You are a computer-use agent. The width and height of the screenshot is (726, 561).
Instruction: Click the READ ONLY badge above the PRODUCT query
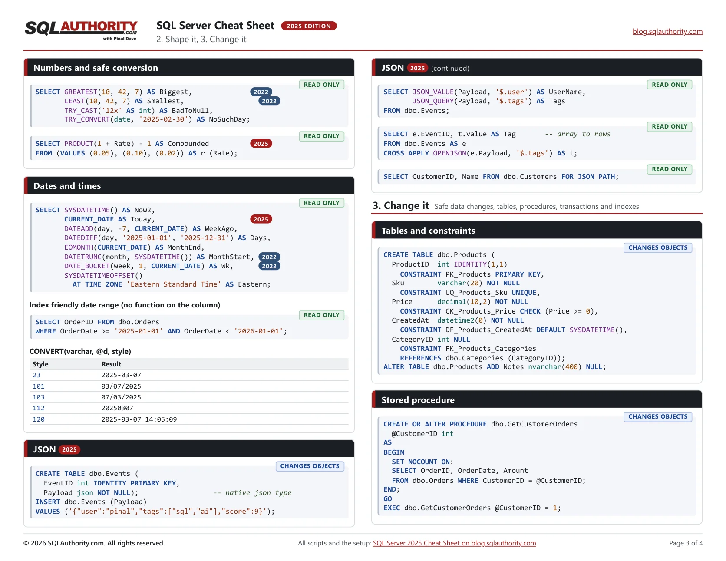point(321,136)
